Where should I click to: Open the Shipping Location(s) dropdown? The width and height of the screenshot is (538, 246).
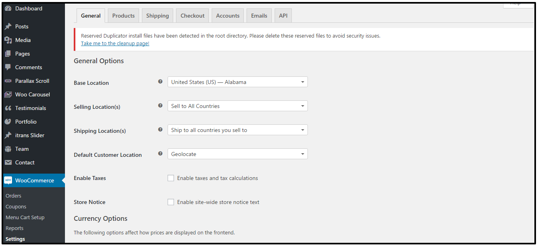pyautogui.click(x=238, y=130)
